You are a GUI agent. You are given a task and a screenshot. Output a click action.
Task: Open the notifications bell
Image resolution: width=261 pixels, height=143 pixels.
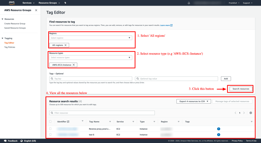(189, 3)
